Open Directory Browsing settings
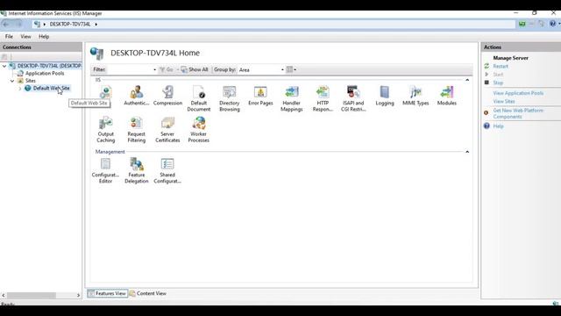Image resolution: width=561 pixels, height=316 pixels. click(230, 98)
